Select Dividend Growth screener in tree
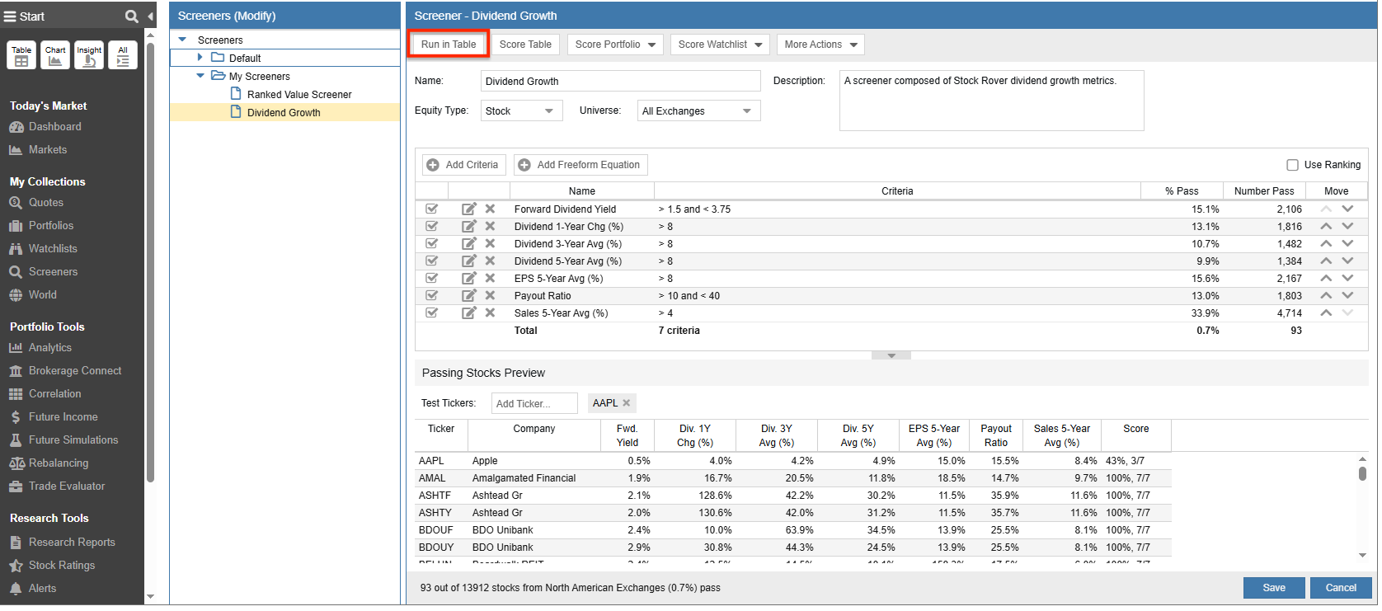Image resolution: width=1382 pixels, height=611 pixels. [x=284, y=113]
